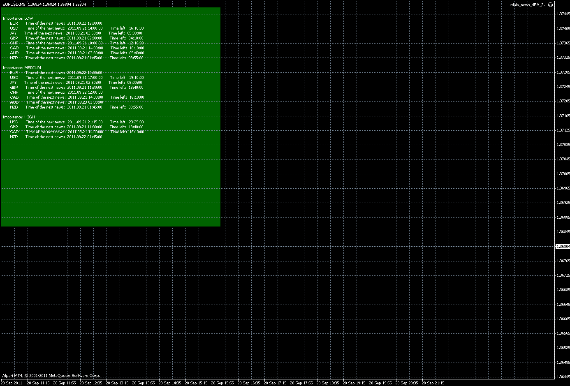This screenshot has height=386, width=570.
Task: Click the 20 Sep 18:35 time axis label
Action: click(x=328, y=383)
